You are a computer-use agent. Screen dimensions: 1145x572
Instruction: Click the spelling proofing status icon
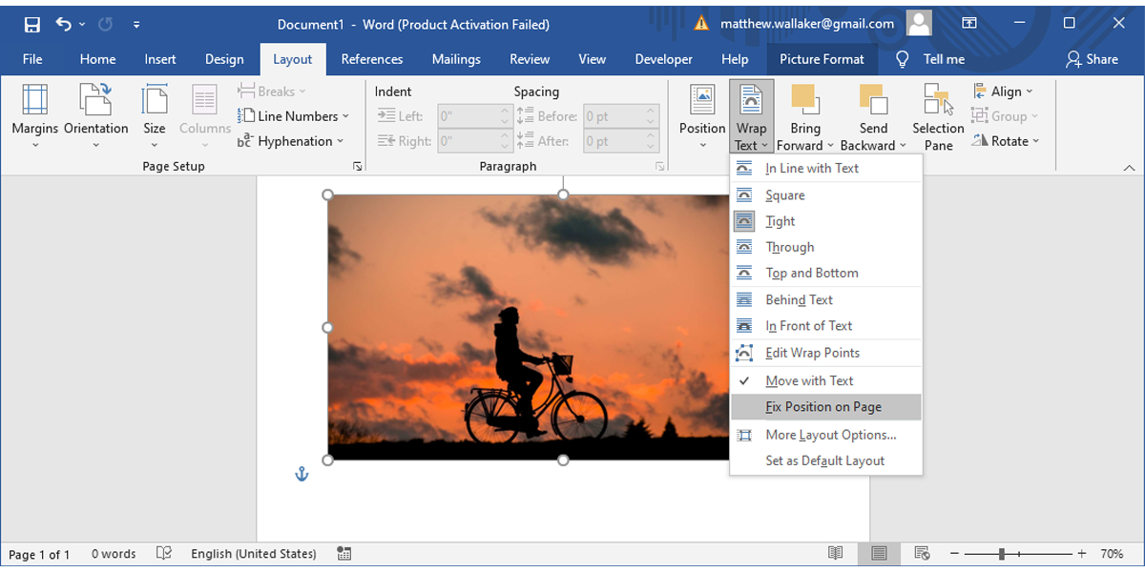(x=164, y=553)
